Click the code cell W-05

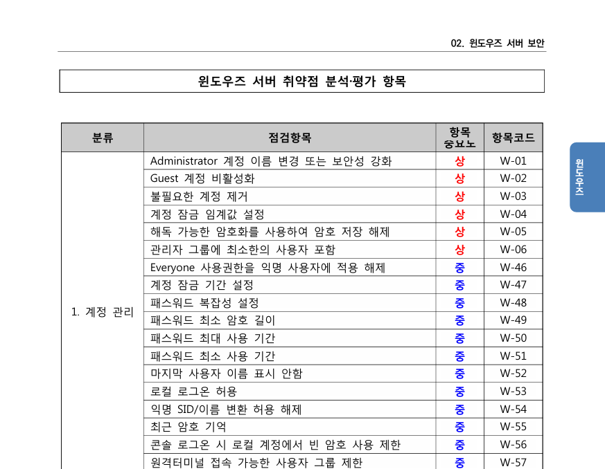(x=513, y=232)
